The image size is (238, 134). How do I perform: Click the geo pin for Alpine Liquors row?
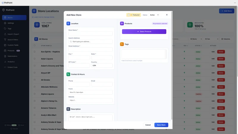click(x=184, y=94)
